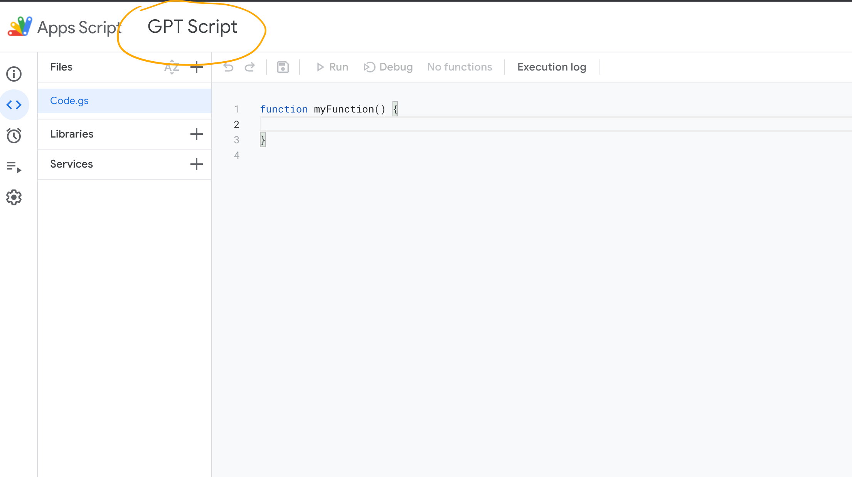Run the selected function
The width and height of the screenshot is (852, 477).
pos(332,67)
